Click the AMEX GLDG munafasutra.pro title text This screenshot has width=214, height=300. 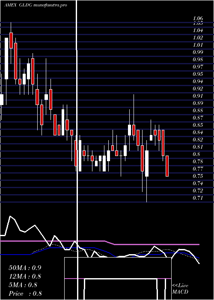(36, 5)
